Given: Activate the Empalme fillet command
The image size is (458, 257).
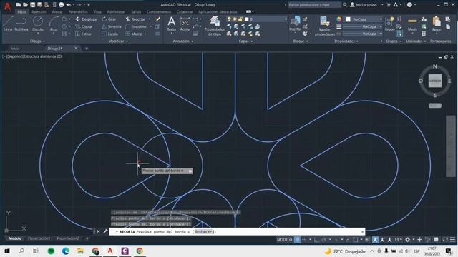Looking at the screenshot, I should click(136, 26).
